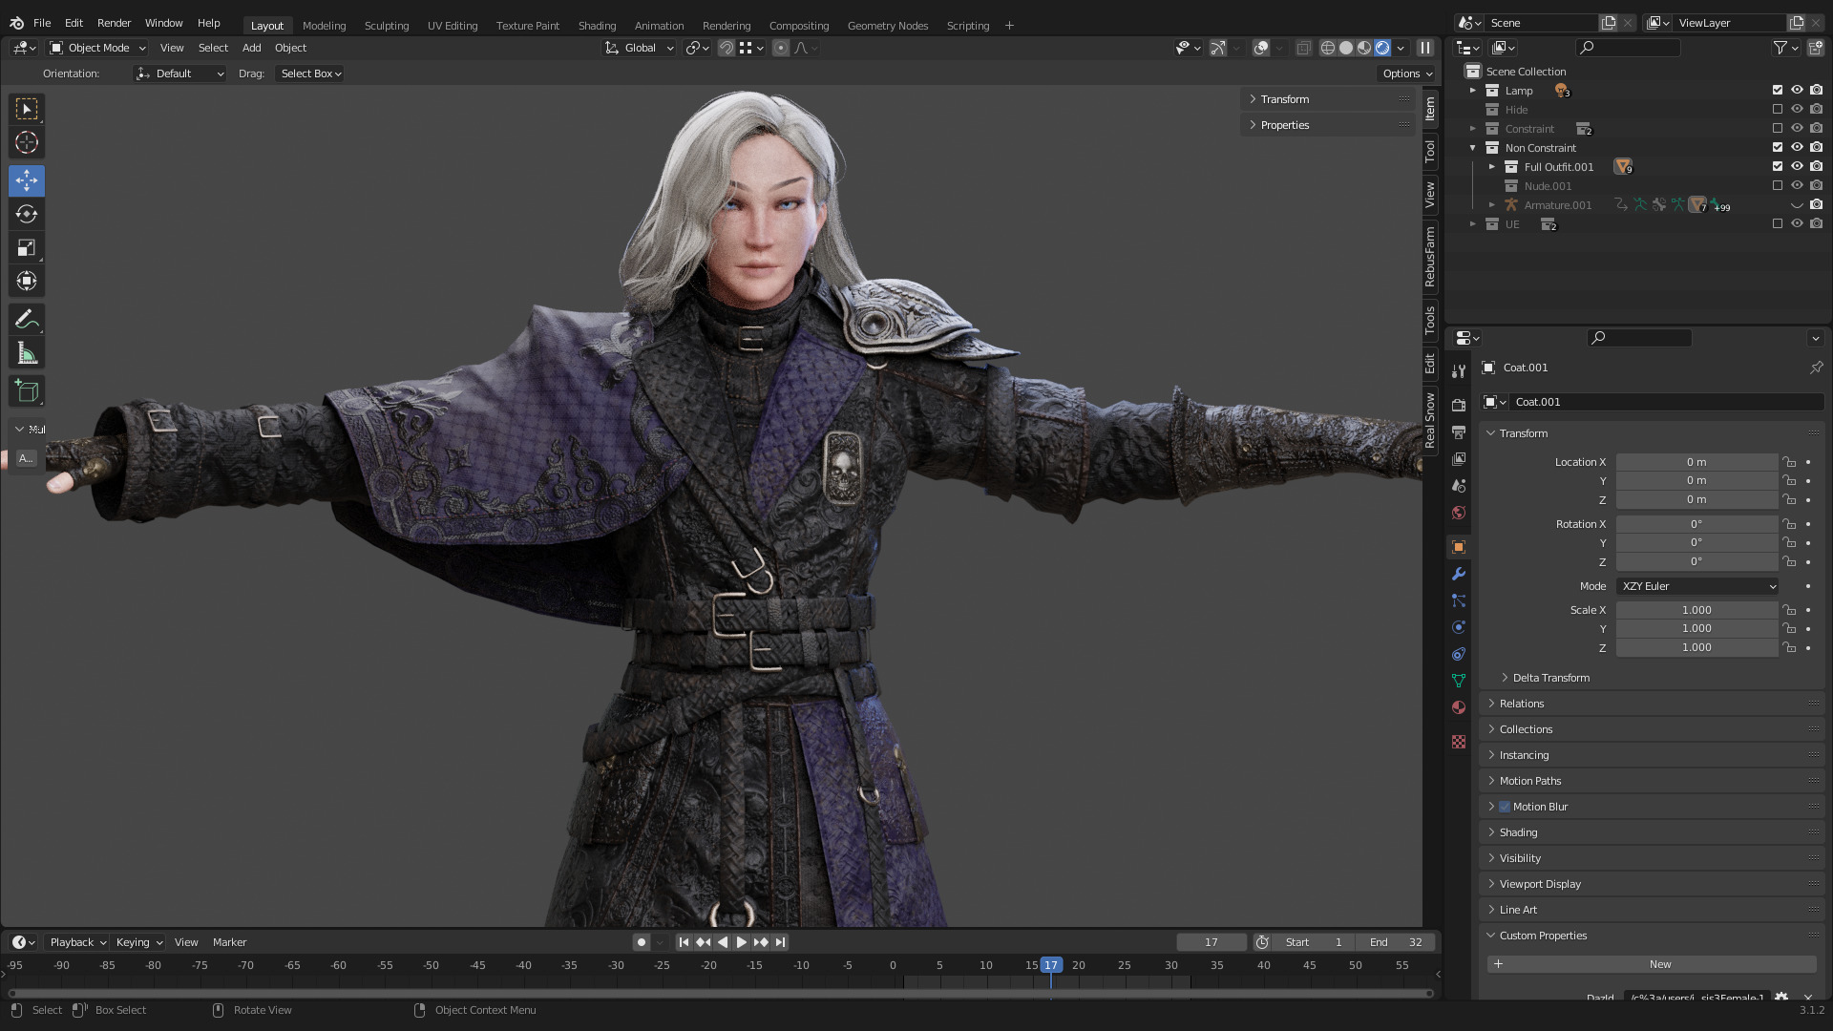This screenshot has width=1833, height=1031.
Task: Toggle render visibility for Armature.001
Action: pos(1816,205)
